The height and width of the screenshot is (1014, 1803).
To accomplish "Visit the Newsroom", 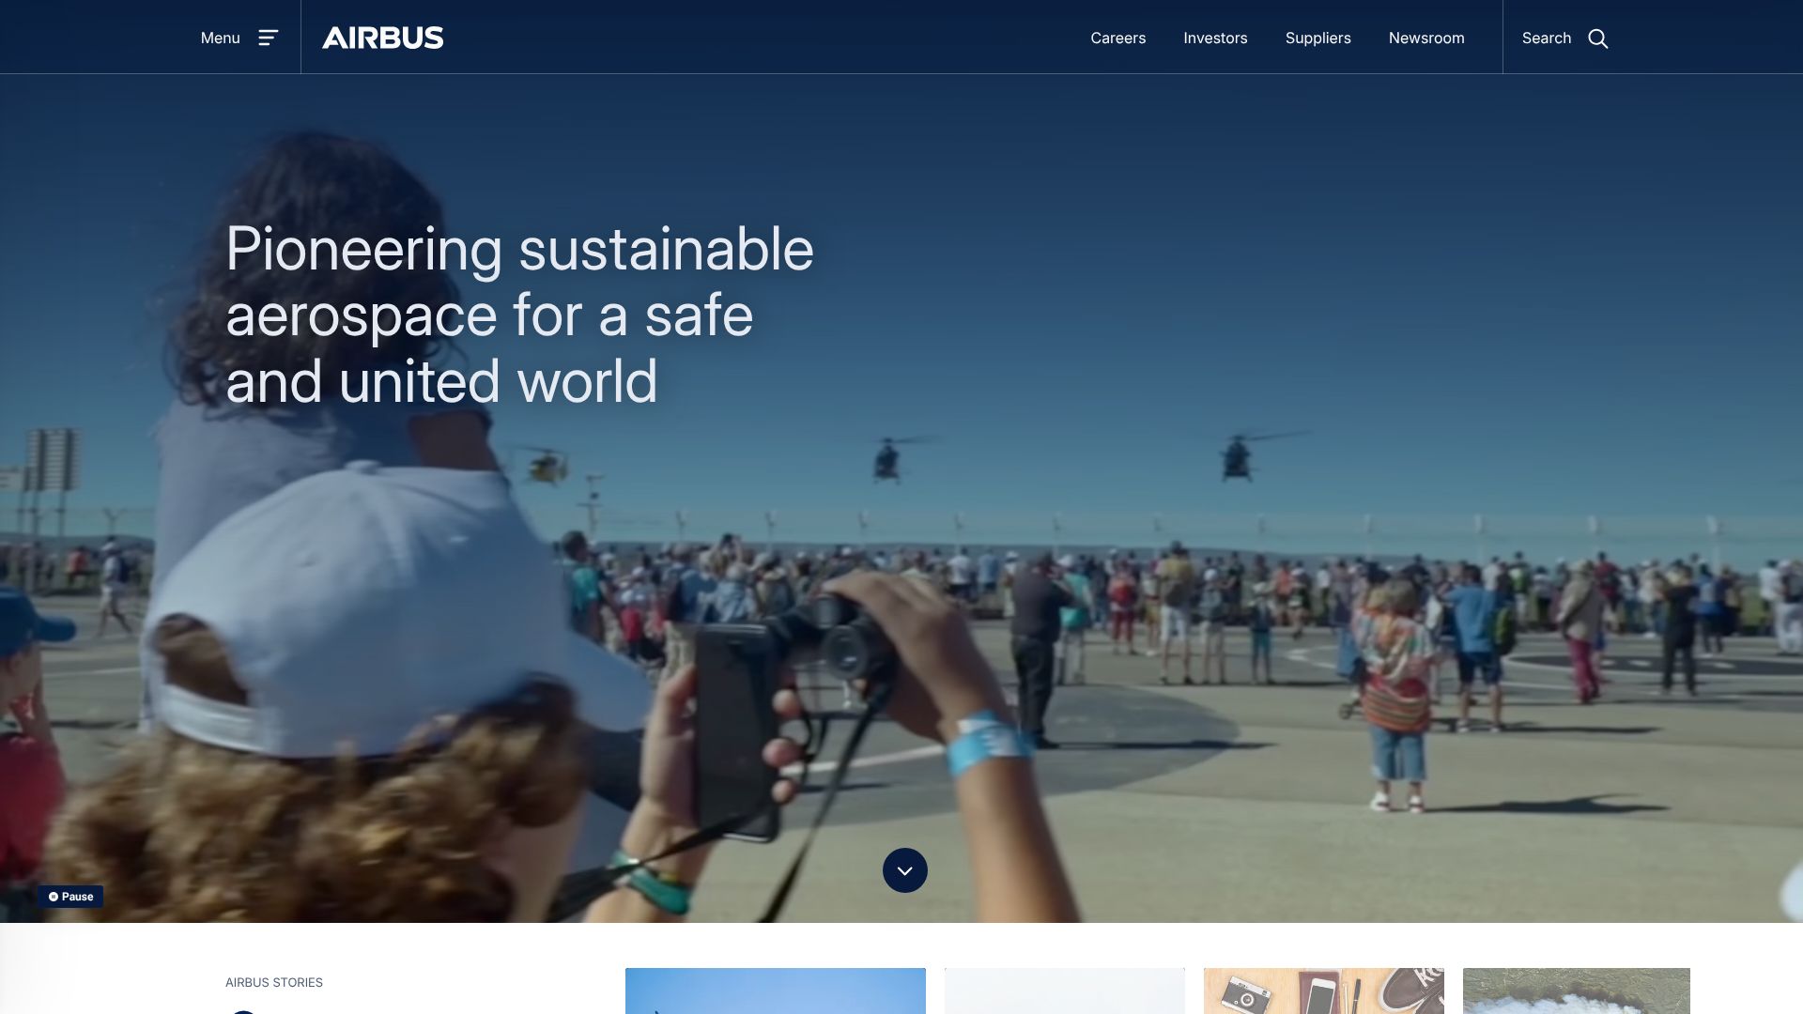I will pos(1425,38).
